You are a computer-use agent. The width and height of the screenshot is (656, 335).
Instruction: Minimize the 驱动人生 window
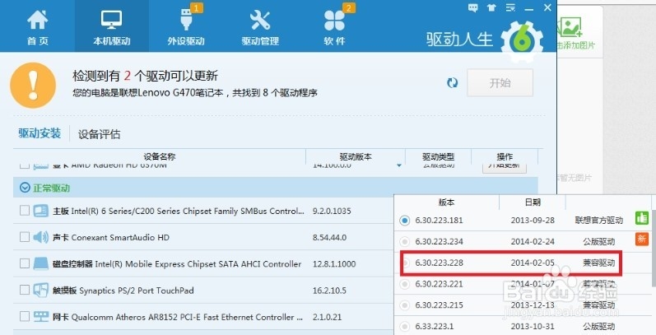coord(528,8)
